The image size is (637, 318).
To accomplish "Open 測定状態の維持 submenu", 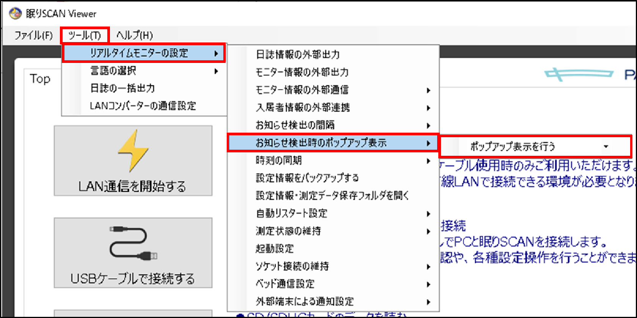I will point(333,231).
